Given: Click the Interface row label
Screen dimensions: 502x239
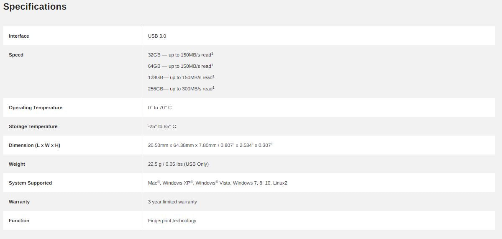Looking at the screenshot, I should [19, 36].
